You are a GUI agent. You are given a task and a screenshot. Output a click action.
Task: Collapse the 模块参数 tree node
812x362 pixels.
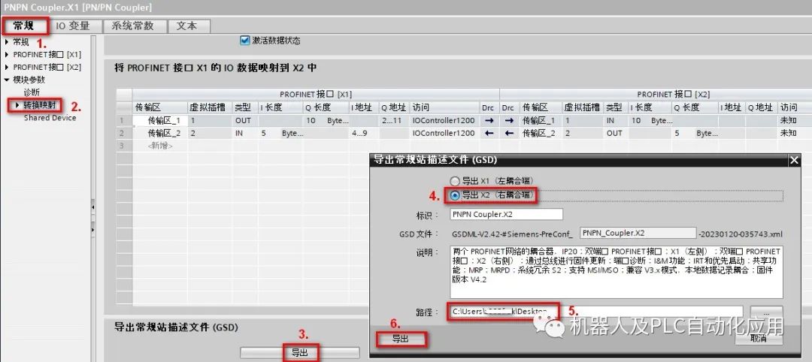(7, 80)
